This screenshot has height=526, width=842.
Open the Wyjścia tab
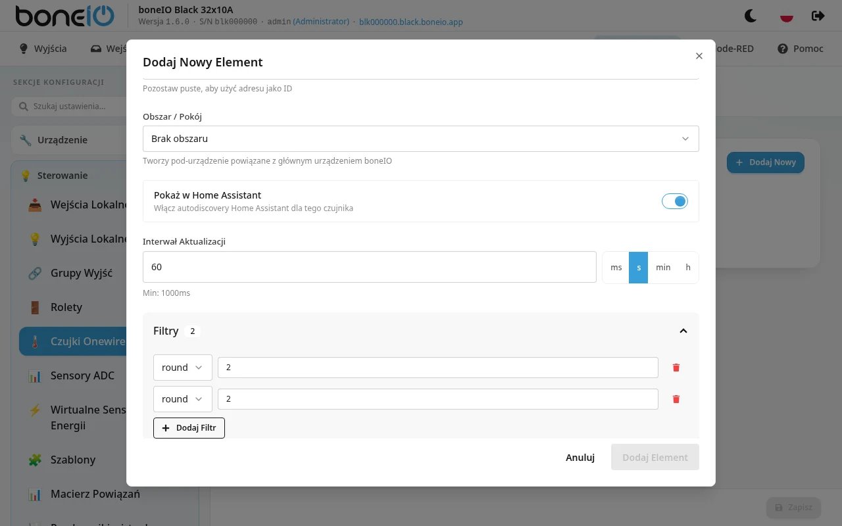click(43, 49)
